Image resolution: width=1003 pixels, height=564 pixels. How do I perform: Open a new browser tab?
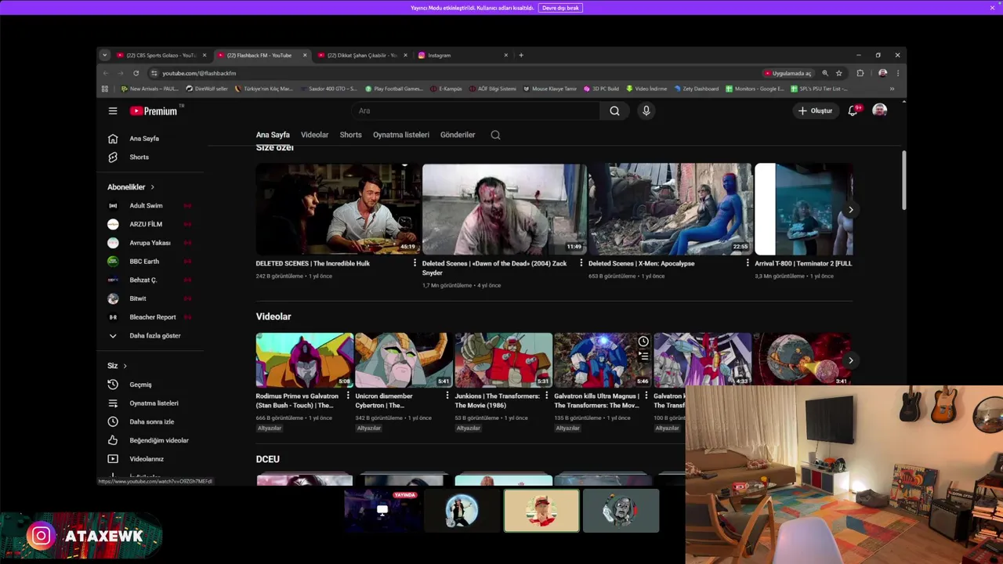(x=521, y=55)
